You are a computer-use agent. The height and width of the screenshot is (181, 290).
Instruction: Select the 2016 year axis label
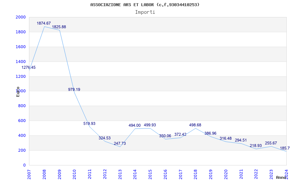click(x=165, y=174)
